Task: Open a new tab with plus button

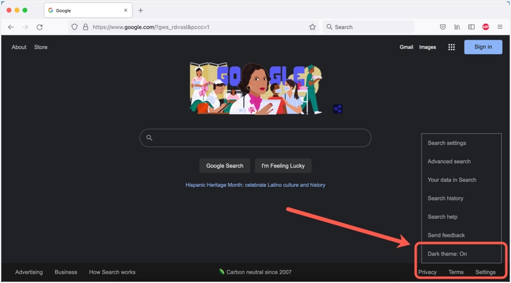Action: click(140, 11)
